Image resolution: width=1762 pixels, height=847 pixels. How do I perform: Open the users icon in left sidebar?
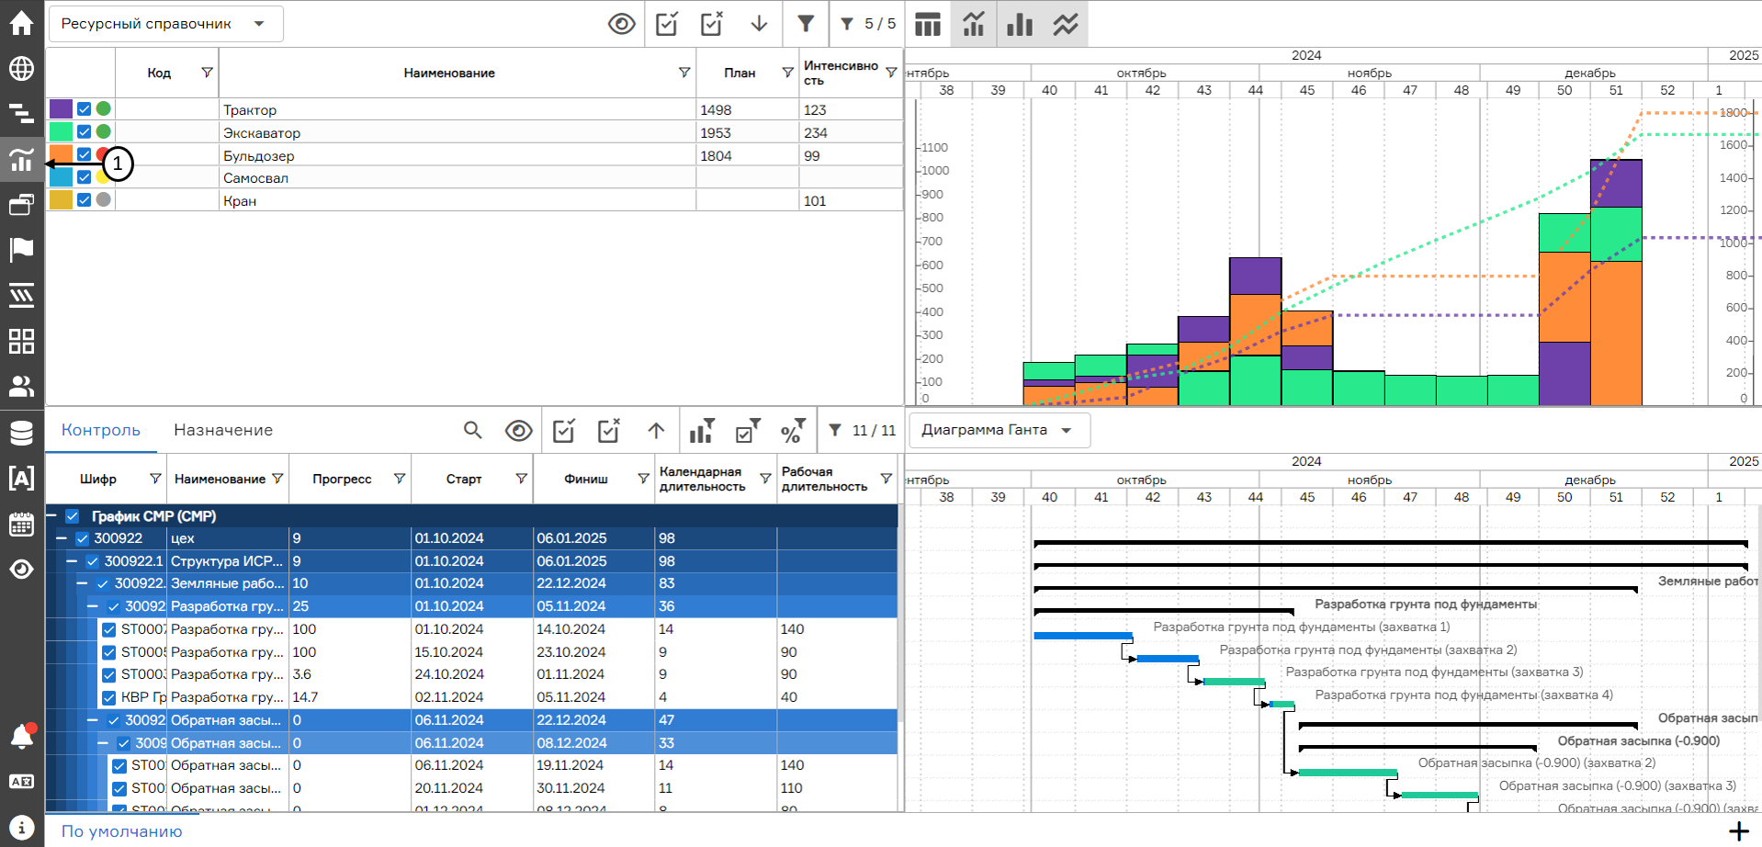click(21, 386)
